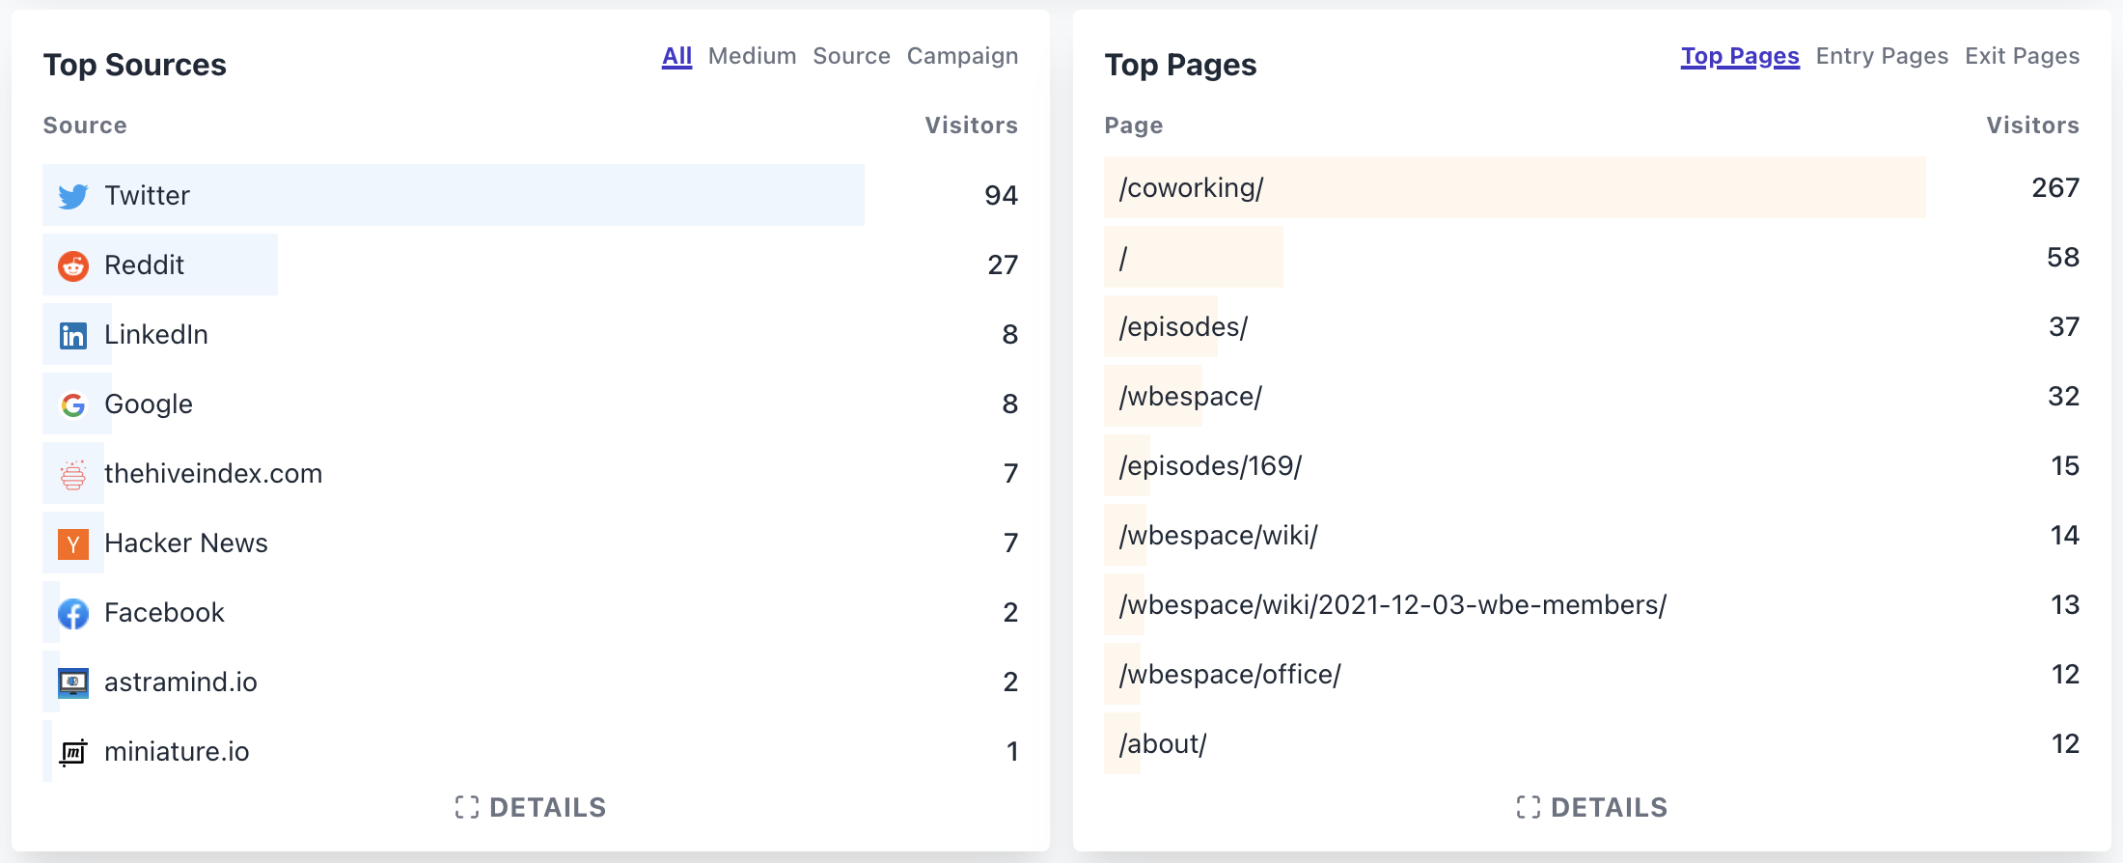Open the /coworking/ page link
The height and width of the screenshot is (863, 2123).
(1191, 187)
